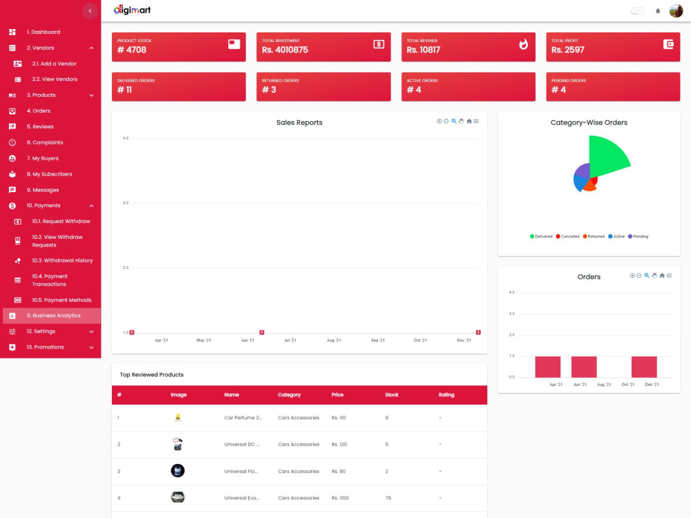
Task: Sort table by Price column header
Action: 338,395
